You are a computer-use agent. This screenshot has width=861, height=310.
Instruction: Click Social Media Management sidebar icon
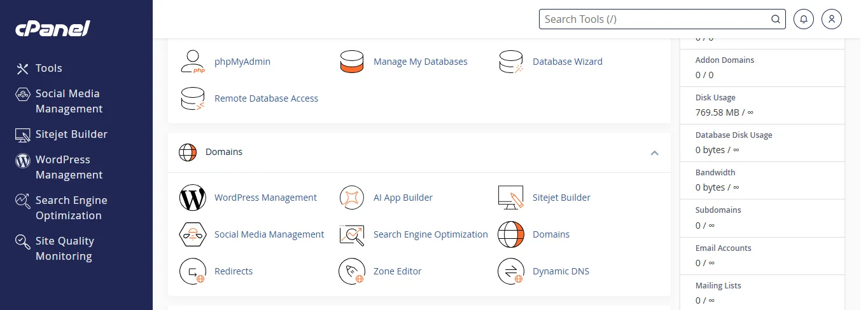click(23, 94)
